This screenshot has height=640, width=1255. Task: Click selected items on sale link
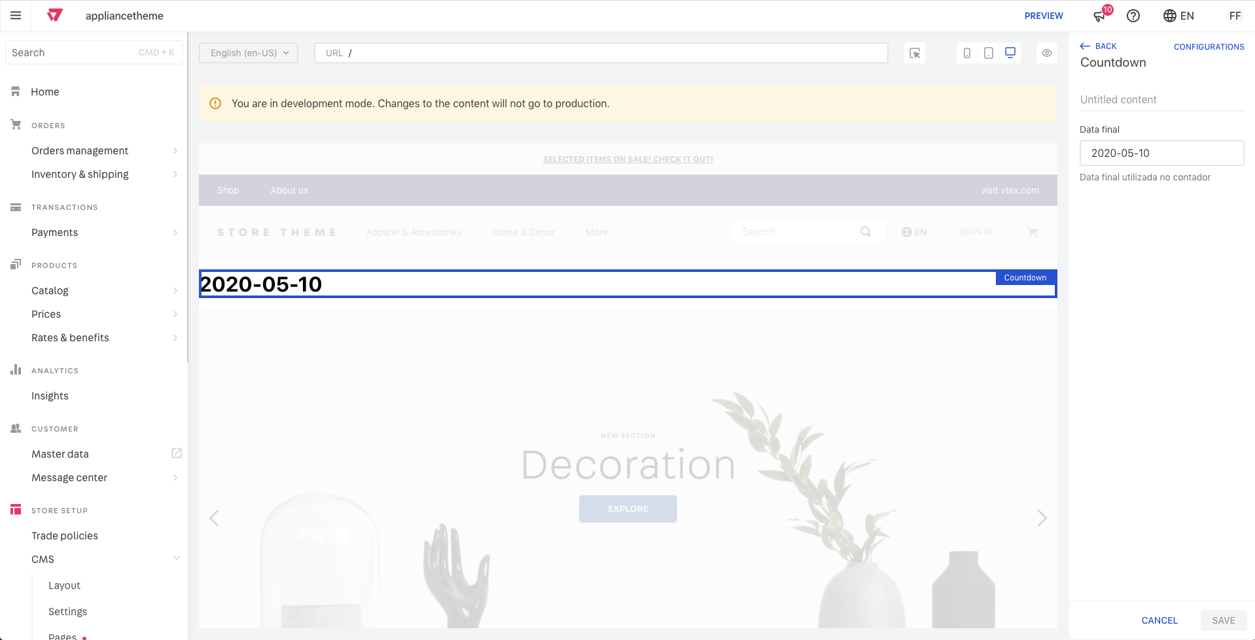click(628, 159)
